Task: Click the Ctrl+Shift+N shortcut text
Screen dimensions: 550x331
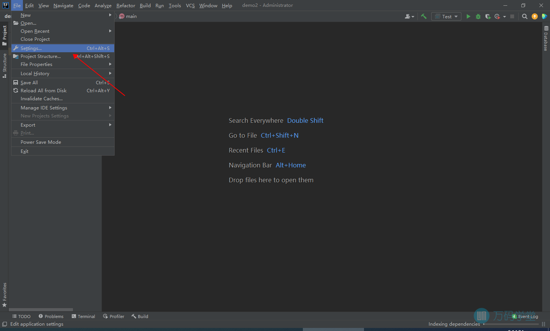Action: point(280,135)
